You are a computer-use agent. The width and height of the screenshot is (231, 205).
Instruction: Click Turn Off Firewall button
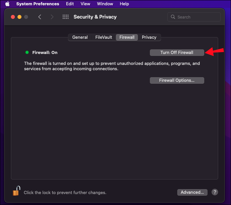(177, 53)
